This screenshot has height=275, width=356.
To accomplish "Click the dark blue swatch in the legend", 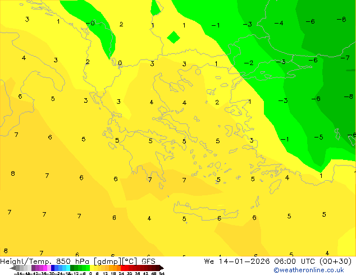I will pyautogui.click(x=53, y=268).
